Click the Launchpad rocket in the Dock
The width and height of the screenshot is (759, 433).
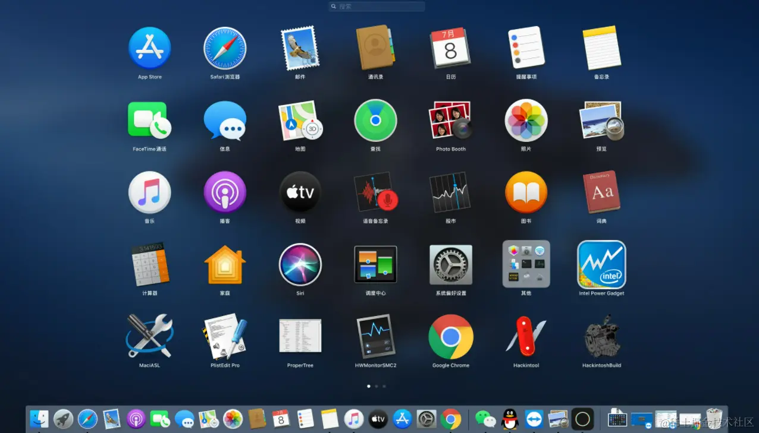[x=63, y=419]
